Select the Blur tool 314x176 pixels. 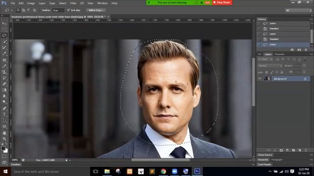click(4, 96)
